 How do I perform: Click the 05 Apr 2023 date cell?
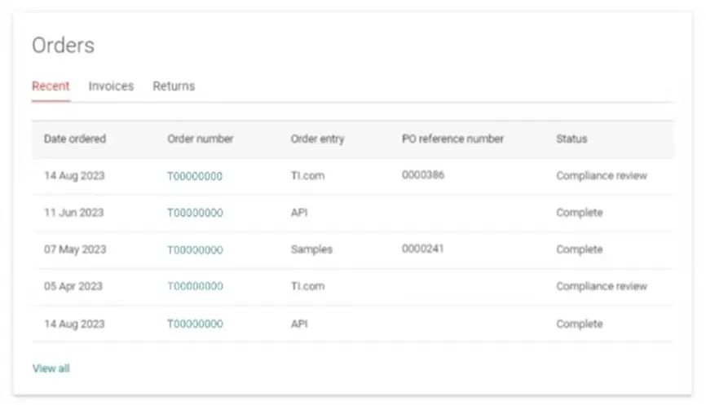pos(73,286)
